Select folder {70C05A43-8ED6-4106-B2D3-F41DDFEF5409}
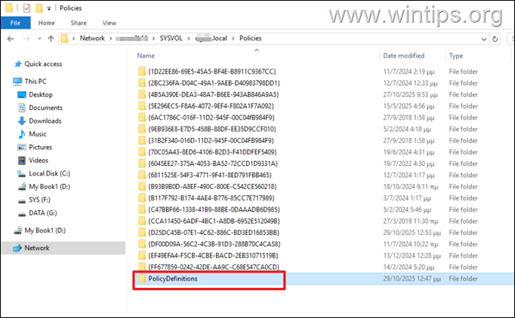 tap(212, 152)
